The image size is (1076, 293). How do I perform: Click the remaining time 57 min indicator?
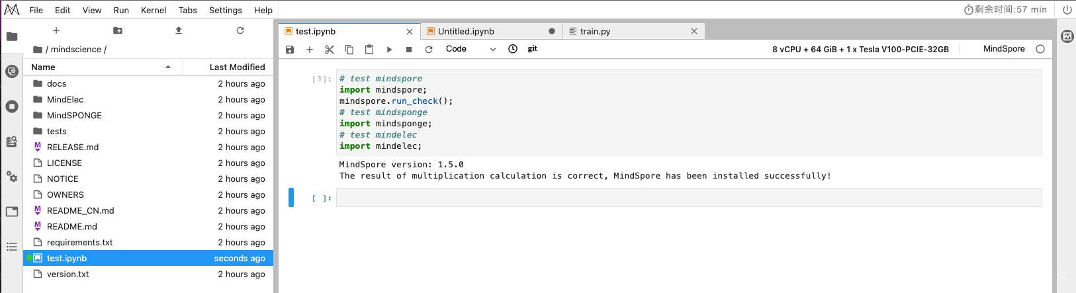point(1005,10)
